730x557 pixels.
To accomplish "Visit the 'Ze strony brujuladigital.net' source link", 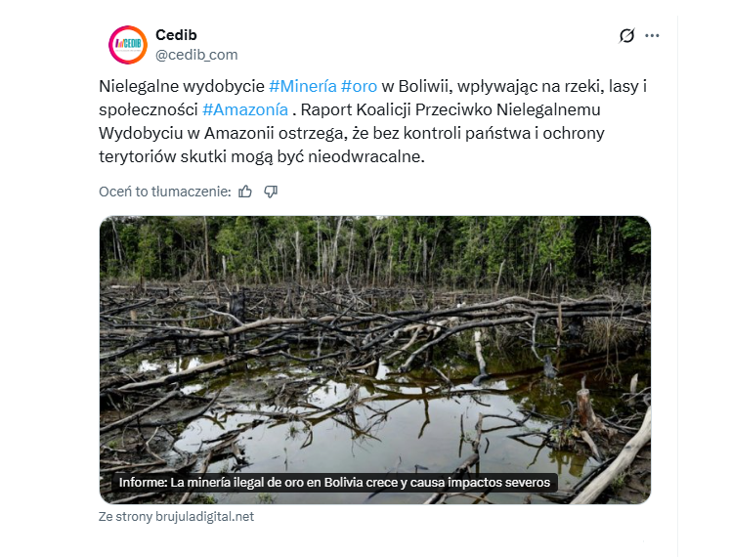I will pyautogui.click(x=176, y=517).
